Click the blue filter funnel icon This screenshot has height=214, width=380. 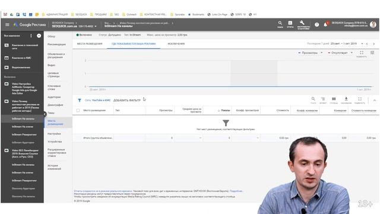(x=80, y=100)
